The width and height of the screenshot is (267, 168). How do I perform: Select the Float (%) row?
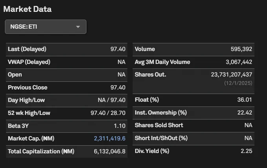(x=194, y=100)
